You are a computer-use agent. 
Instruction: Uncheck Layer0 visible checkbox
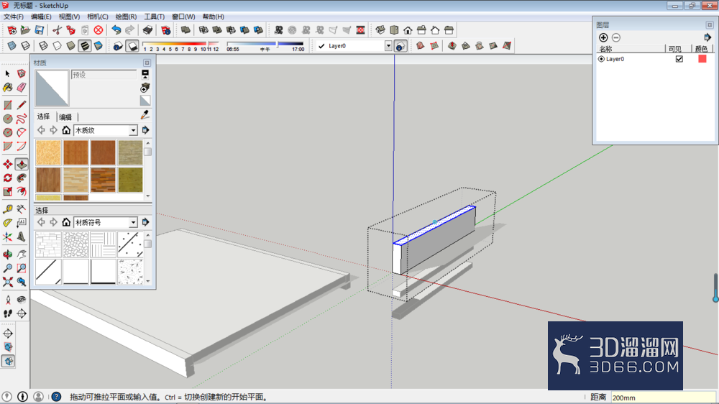tap(679, 59)
